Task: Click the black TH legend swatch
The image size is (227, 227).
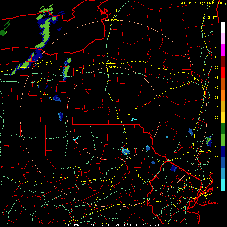Action: 223,196
